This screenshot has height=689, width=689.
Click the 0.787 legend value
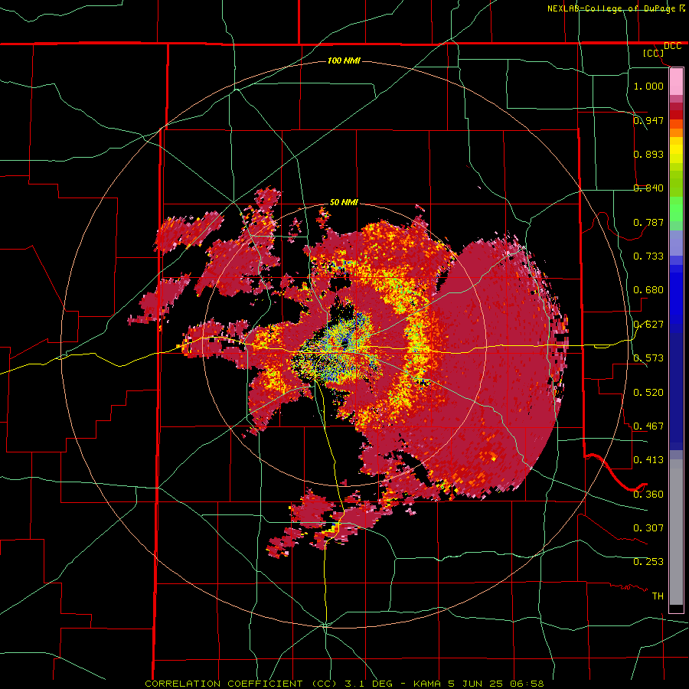[x=648, y=222]
